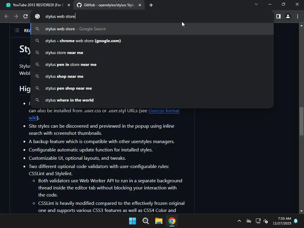304x228 pixels.
Task: Select suggestion 'stylus - chrome web store (google.com)'
Action: point(152,41)
